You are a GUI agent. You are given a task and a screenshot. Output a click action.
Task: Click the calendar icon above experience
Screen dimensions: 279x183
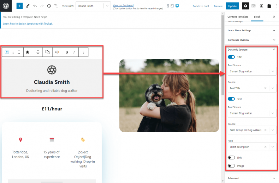point(52,140)
